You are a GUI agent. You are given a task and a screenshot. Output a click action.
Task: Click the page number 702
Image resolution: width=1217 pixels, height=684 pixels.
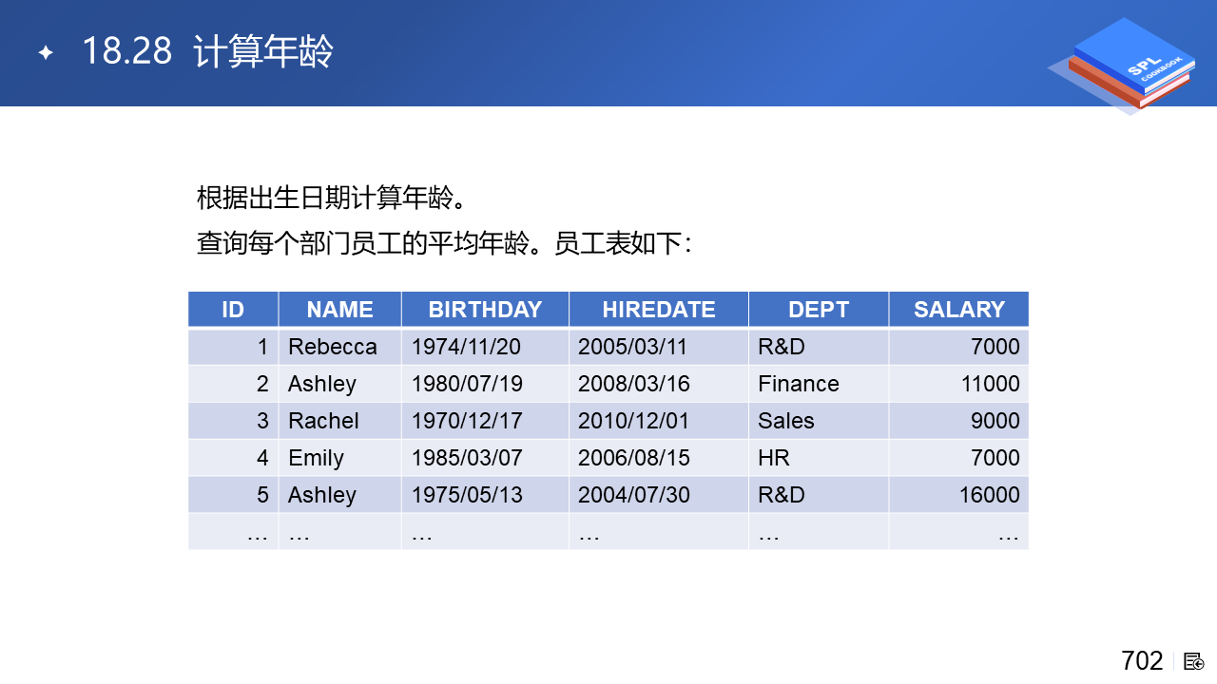pyautogui.click(x=1142, y=660)
